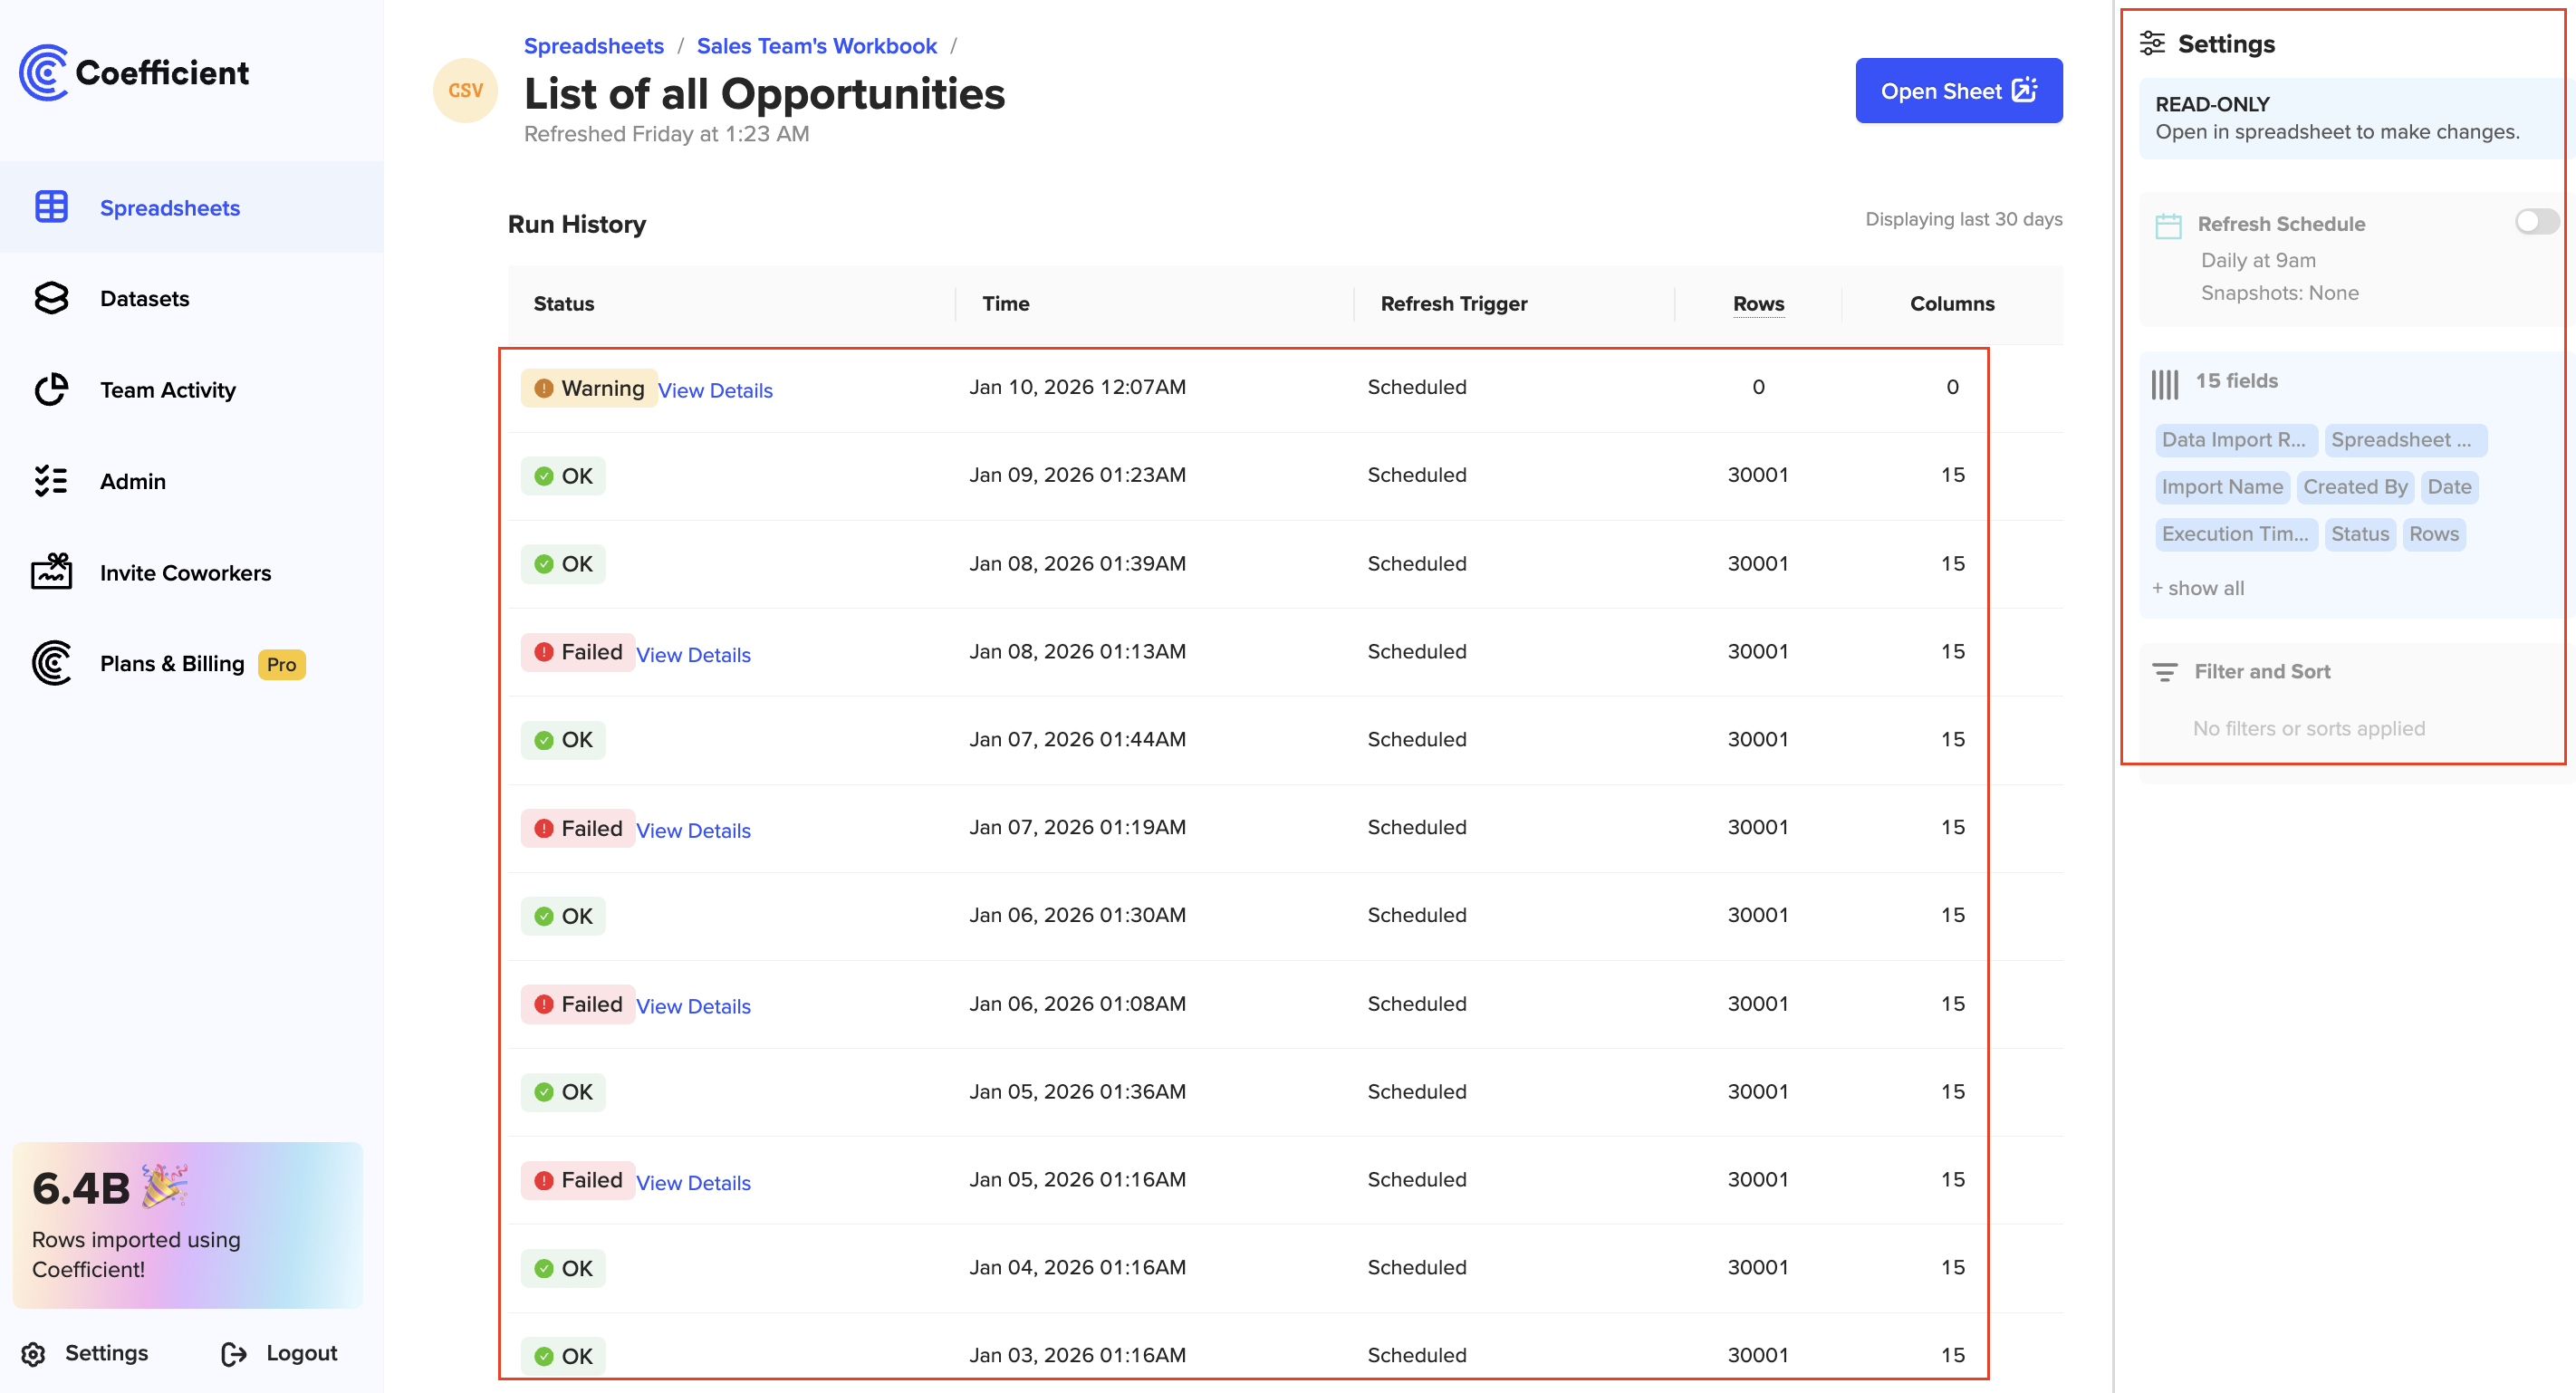Screen dimensions: 2576x1393
Task: Click the Team Activity pie chart icon
Action: pos(51,389)
